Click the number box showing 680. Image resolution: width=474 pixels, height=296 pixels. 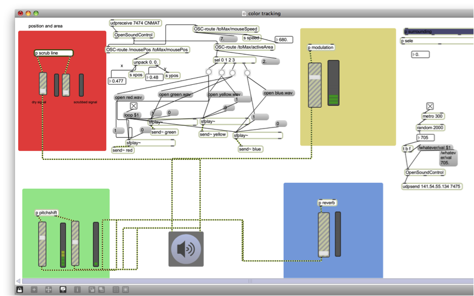pyautogui.click(x=285, y=40)
